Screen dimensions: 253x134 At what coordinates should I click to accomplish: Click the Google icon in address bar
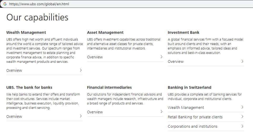tap(5, 4)
